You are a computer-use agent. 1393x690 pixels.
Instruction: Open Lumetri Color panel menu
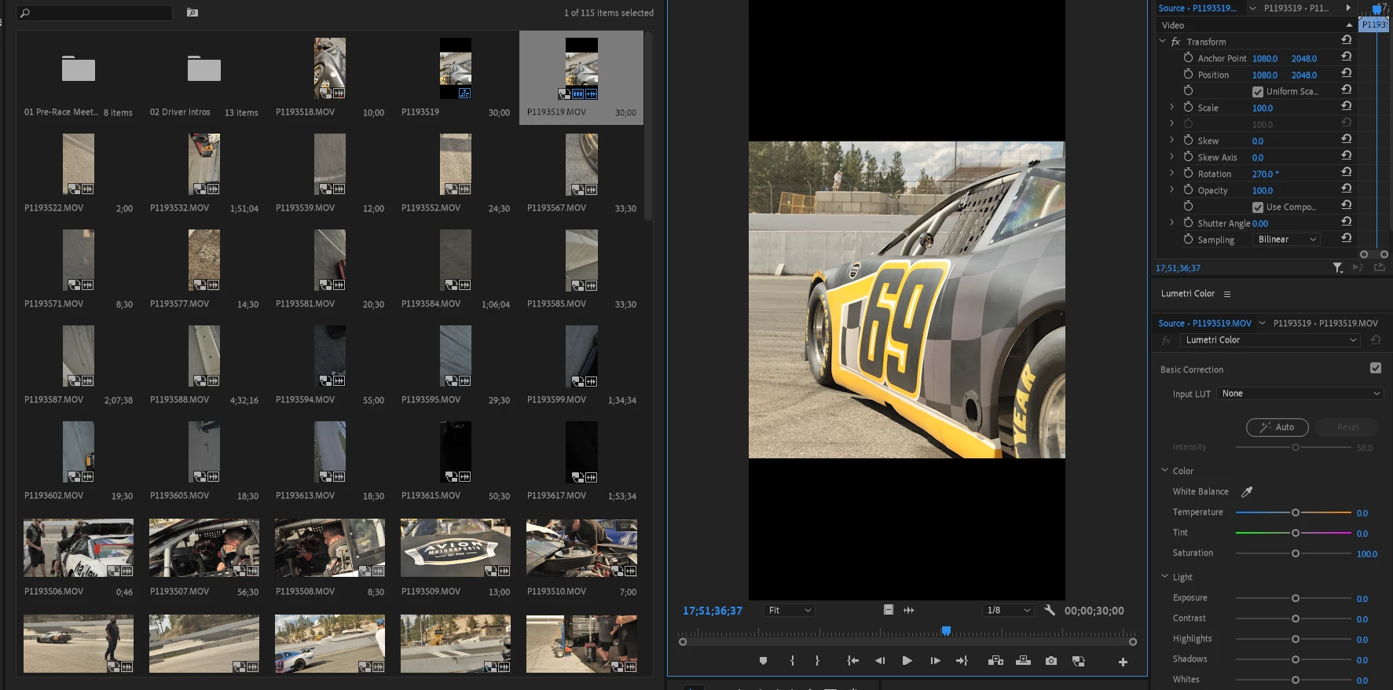point(1227,294)
